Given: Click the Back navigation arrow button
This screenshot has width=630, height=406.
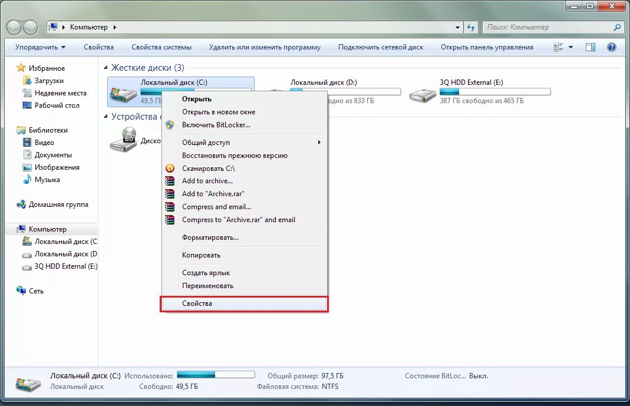Looking at the screenshot, I should [x=14, y=27].
